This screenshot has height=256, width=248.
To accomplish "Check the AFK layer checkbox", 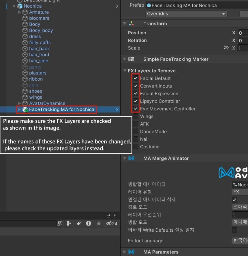I will pos(136,124).
